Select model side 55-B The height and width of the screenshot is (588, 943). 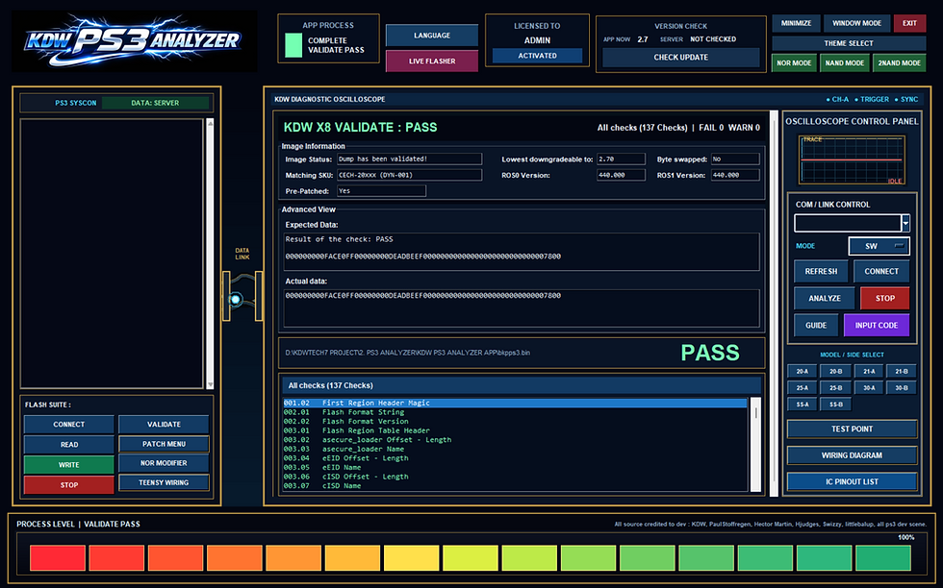click(x=835, y=404)
